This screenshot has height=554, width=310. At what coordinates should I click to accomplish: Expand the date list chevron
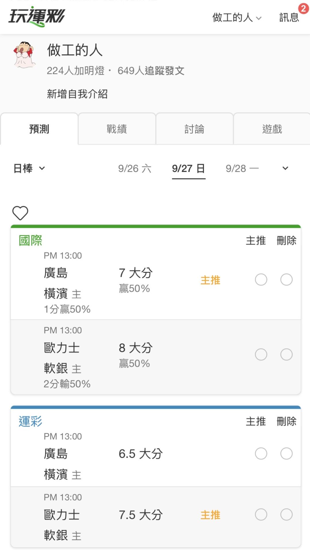pos(285,168)
